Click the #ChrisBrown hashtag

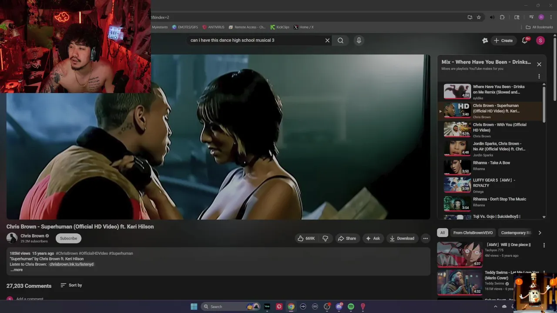(x=67, y=253)
